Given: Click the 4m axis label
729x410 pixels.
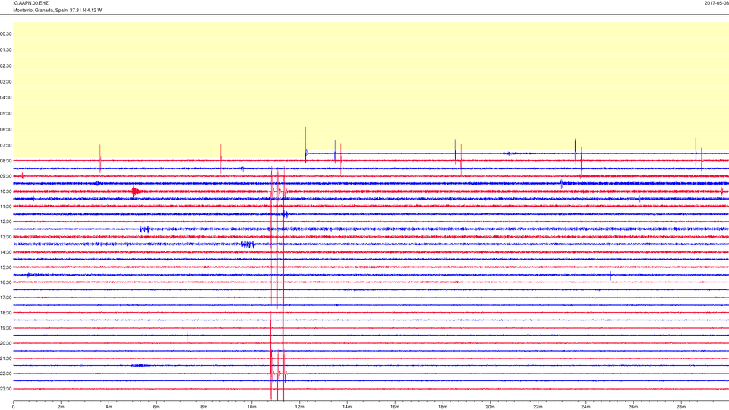Looking at the screenshot, I should 109,407.
